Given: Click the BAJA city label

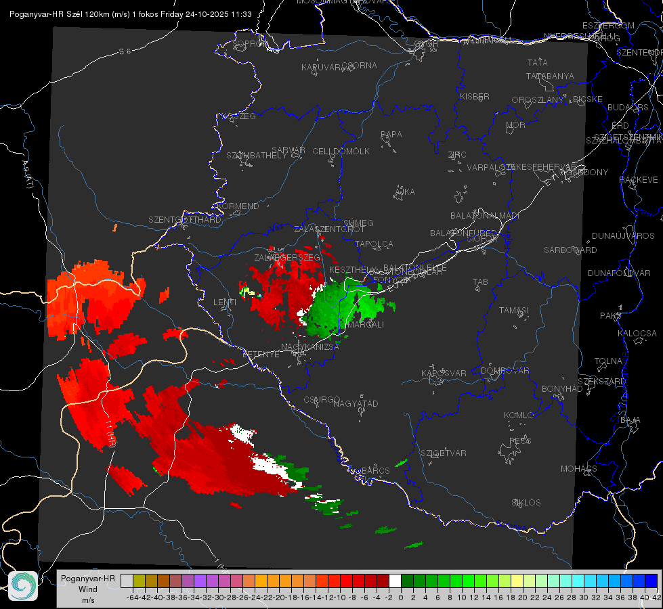Looking at the screenshot, I should click(630, 420).
